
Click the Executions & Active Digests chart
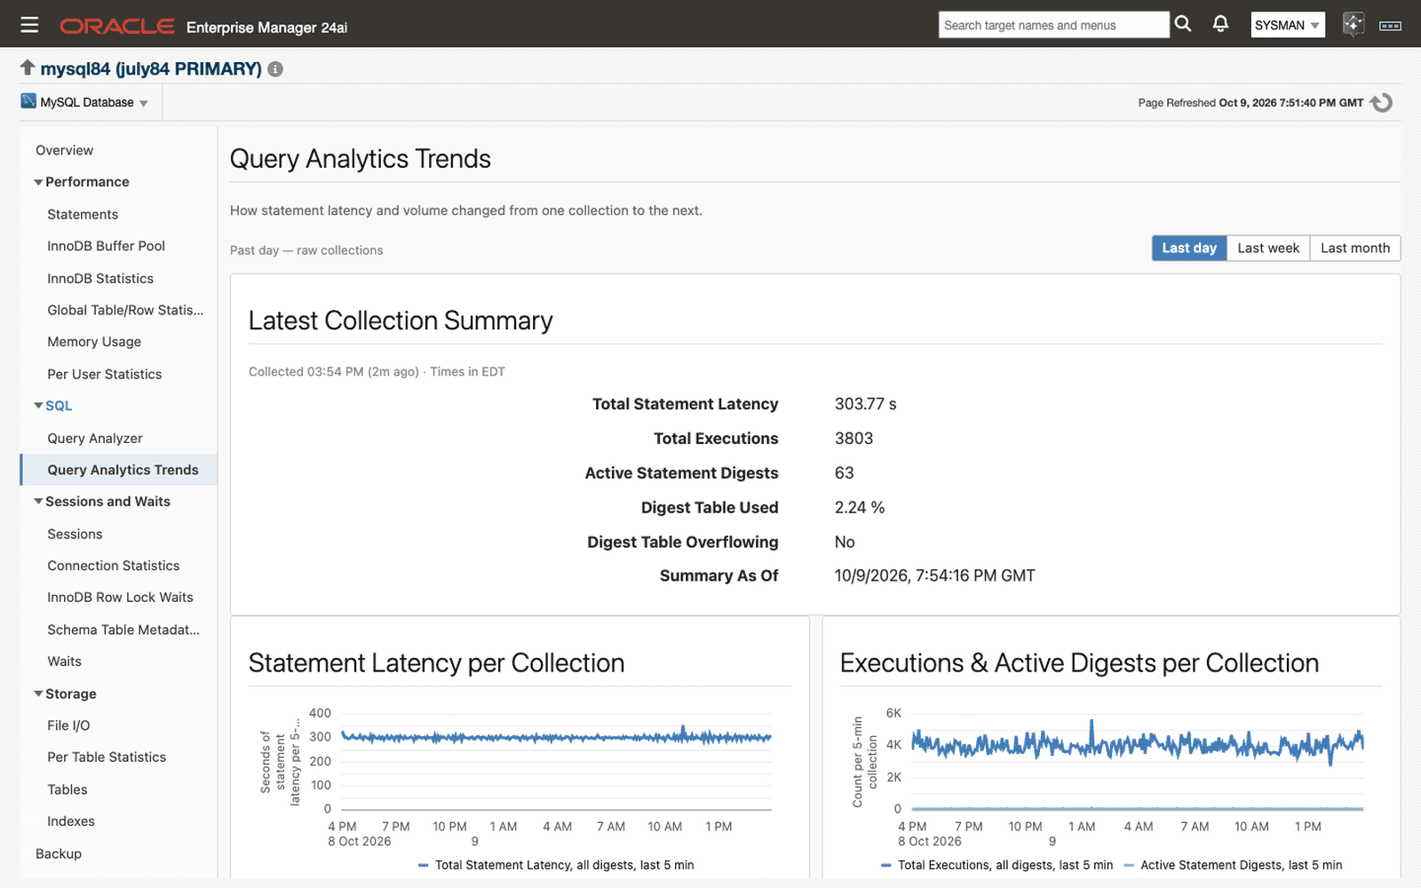click(1137, 761)
